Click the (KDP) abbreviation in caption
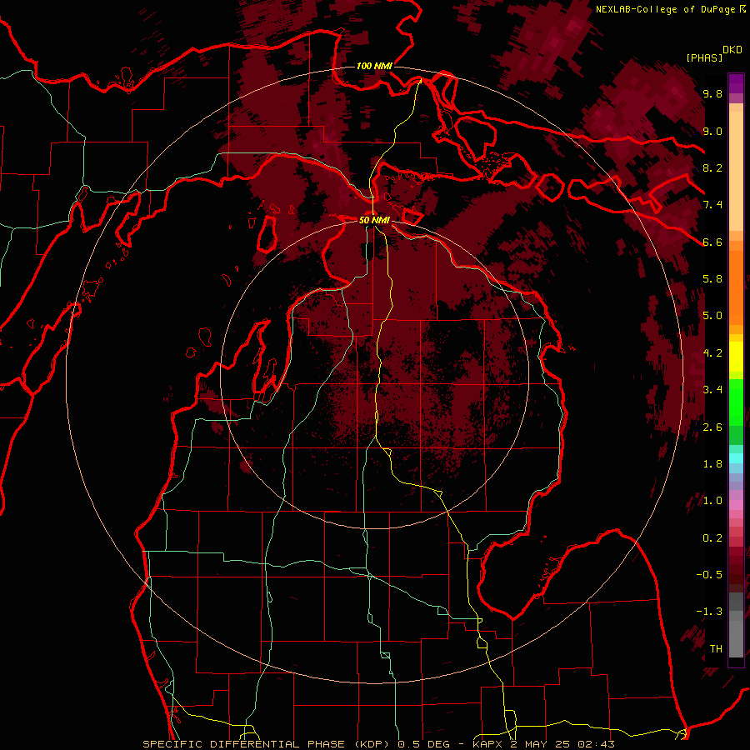 (x=372, y=744)
